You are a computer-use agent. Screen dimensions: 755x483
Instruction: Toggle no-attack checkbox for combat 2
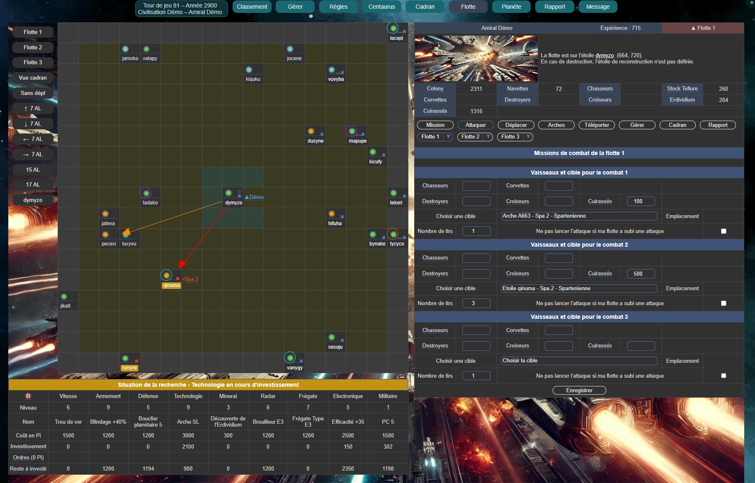point(723,303)
